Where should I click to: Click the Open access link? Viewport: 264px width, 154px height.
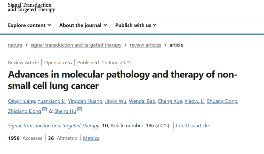click(58, 63)
